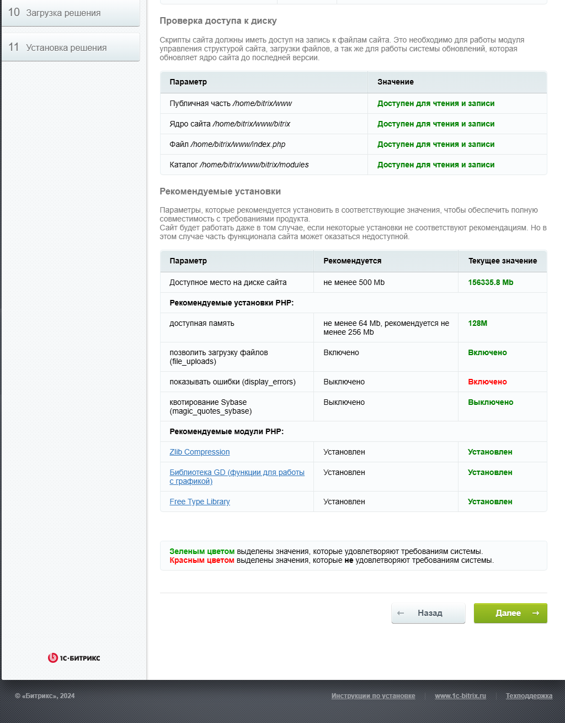
Task: Open the Библиотека GD link
Action: pyautogui.click(x=237, y=477)
